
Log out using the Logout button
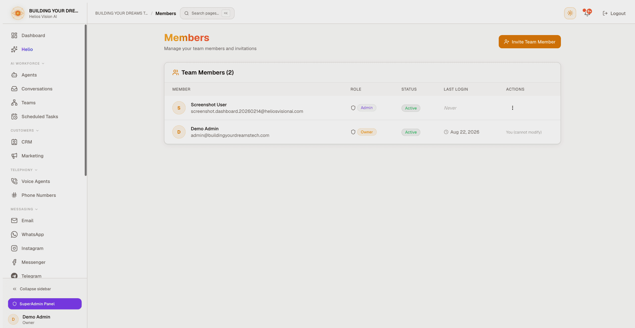[x=614, y=13]
